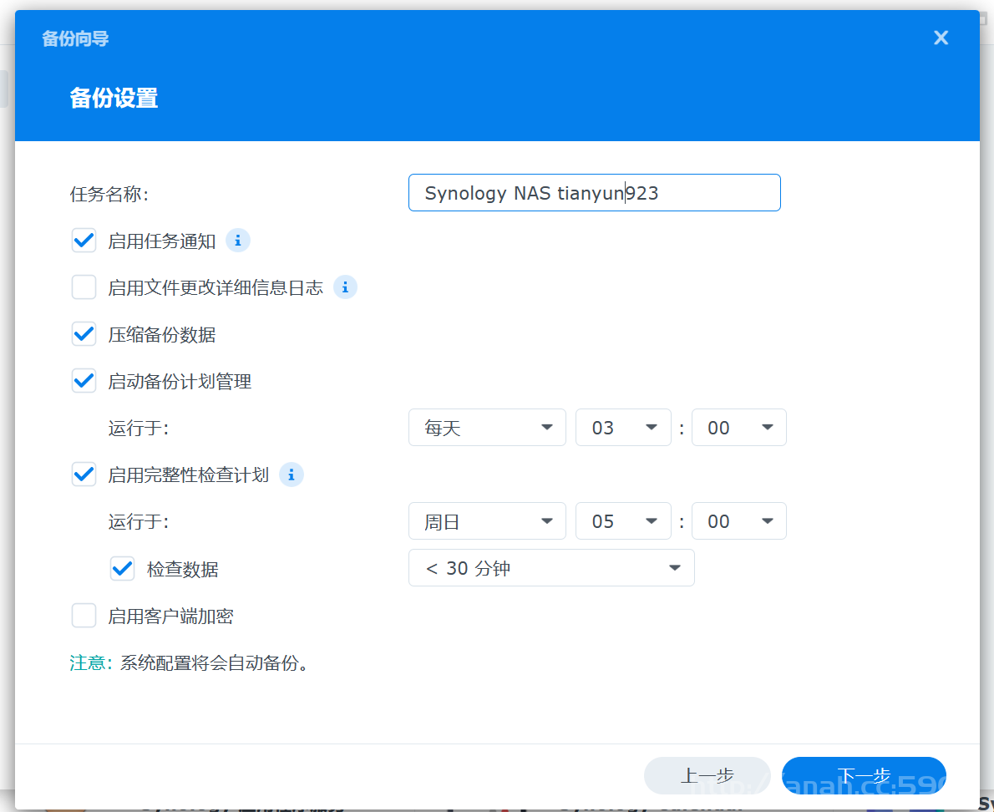Open backup schedule minute 00 dropdown

tap(739, 428)
